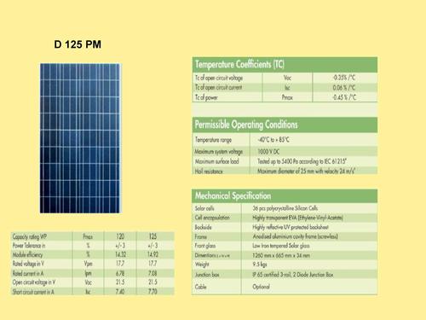Select the "Front glass" label

pos(205,246)
